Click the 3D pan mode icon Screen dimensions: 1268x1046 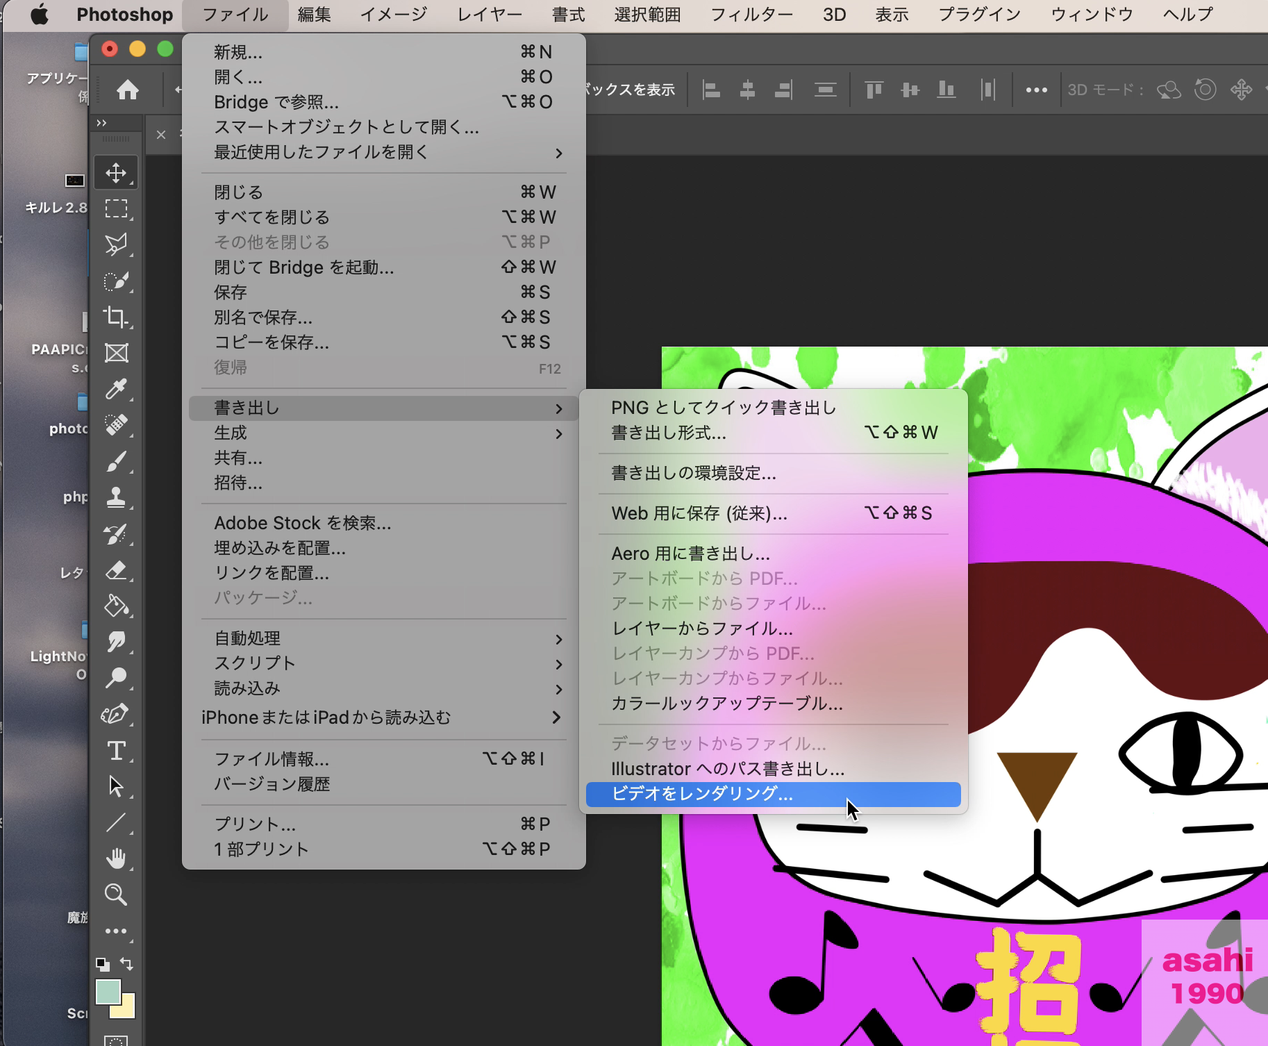(x=1242, y=90)
